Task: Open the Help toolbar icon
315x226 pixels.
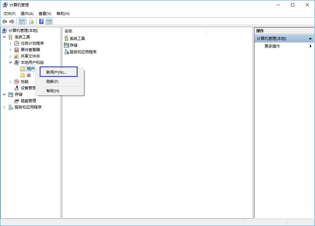Action: [42, 21]
